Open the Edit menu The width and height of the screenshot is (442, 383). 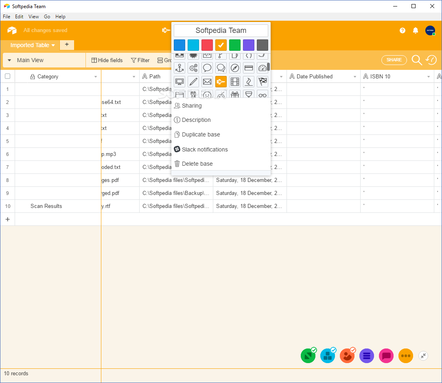pyautogui.click(x=19, y=17)
